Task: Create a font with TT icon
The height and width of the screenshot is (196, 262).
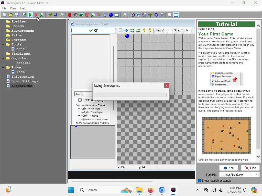Action: pos(99,15)
